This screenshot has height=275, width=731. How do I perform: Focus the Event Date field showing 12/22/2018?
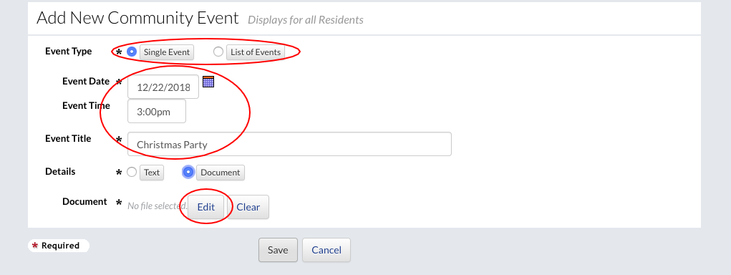point(163,87)
